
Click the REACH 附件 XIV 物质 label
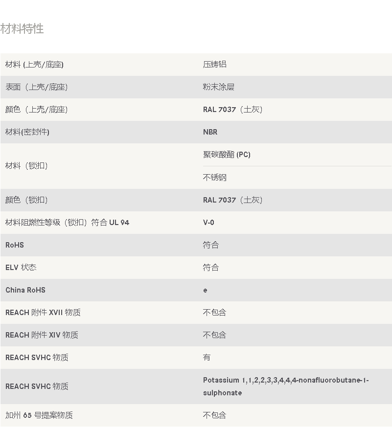pyautogui.click(x=42, y=335)
